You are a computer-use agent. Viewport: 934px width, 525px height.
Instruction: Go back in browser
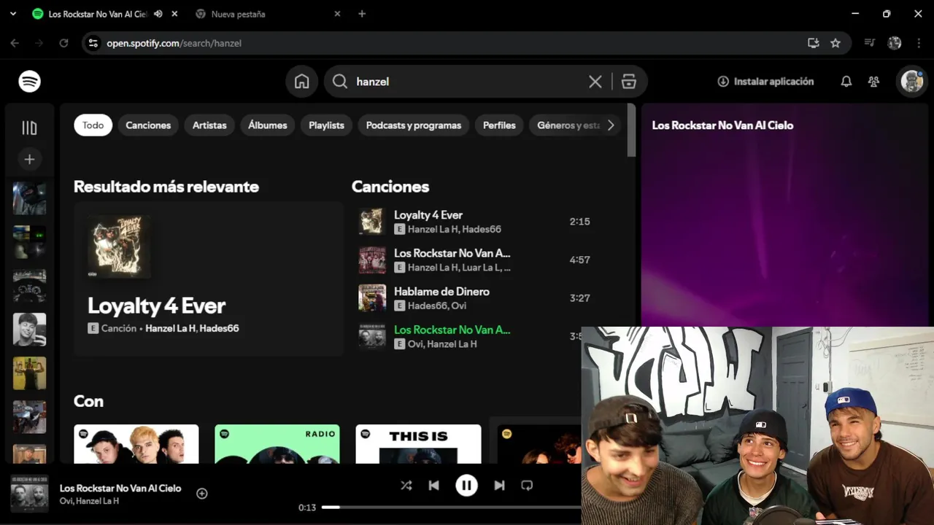pos(15,43)
